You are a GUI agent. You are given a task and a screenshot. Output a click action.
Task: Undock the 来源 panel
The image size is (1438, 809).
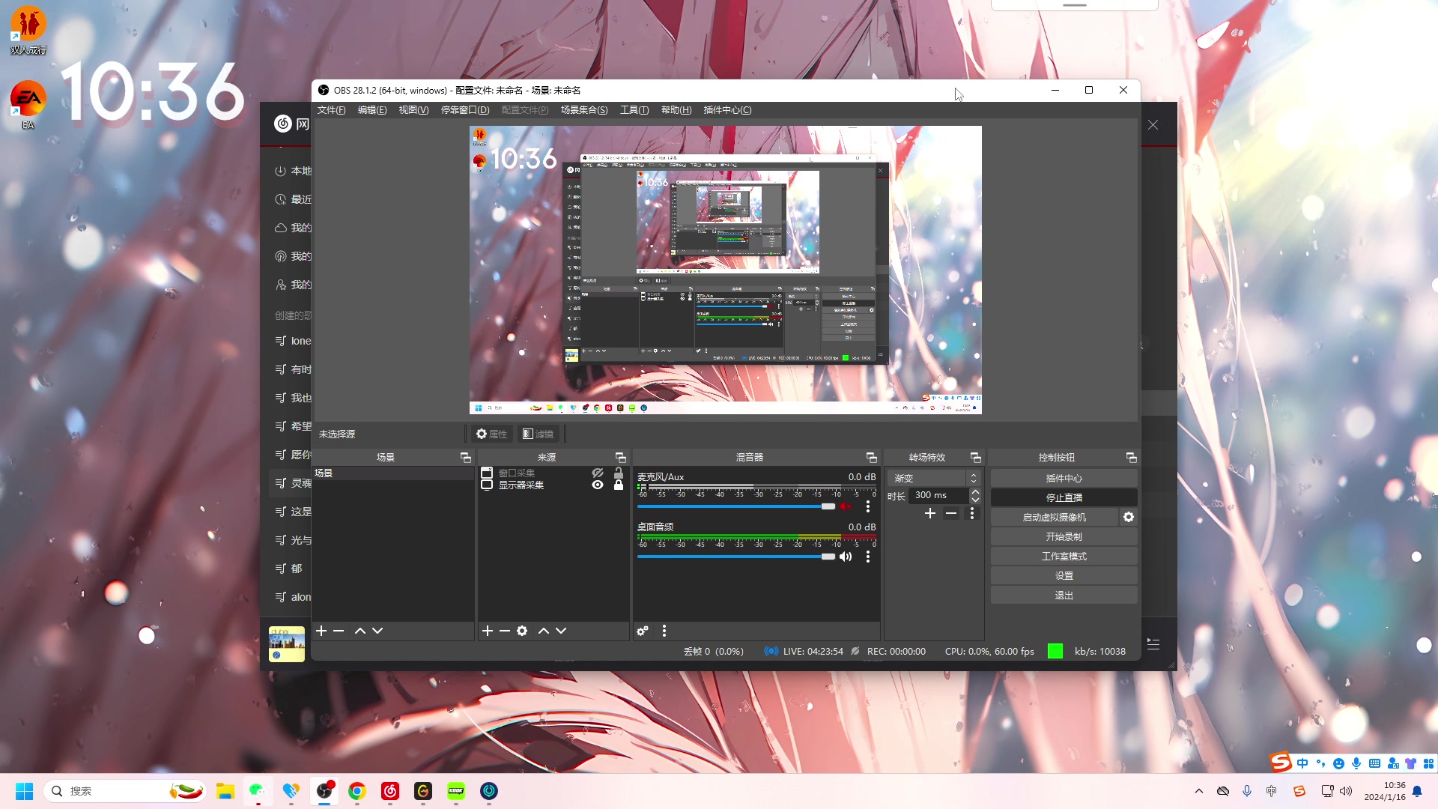tap(621, 457)
